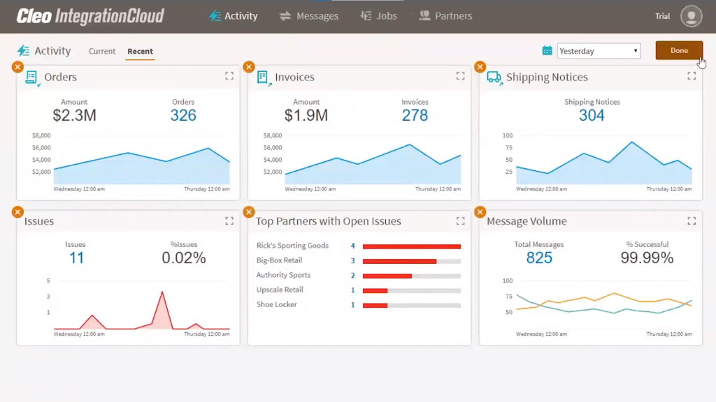This screenshot has width=716, height=402.
Task: Go to the Jobs section
Action: (378, 16)
